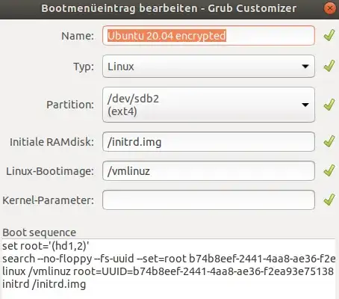Click the checkmark next to Initiale RAMdisk

[329, 141]
